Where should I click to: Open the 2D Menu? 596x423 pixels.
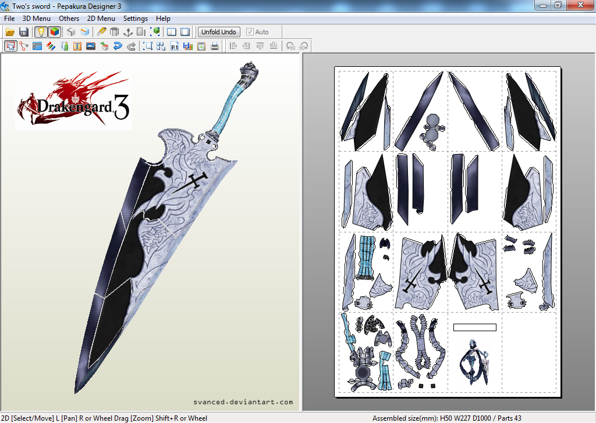coord(101,19)
